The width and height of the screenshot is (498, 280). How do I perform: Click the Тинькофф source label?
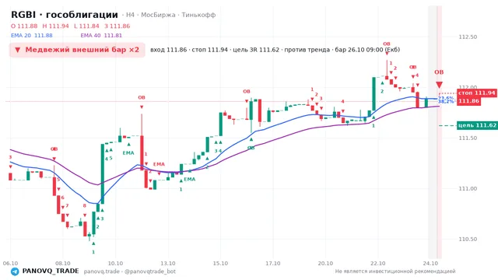(198, 15)
